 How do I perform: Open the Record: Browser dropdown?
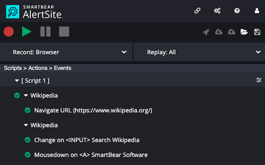[x=66, y=52]
